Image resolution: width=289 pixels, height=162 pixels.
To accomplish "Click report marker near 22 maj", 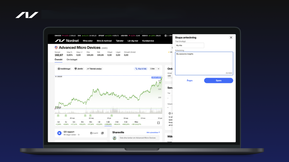I will click(x=90, y=116).
